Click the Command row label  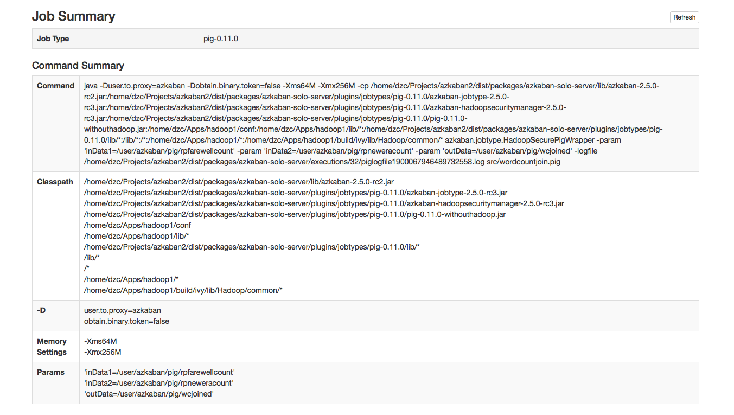(x=55, y=86)
